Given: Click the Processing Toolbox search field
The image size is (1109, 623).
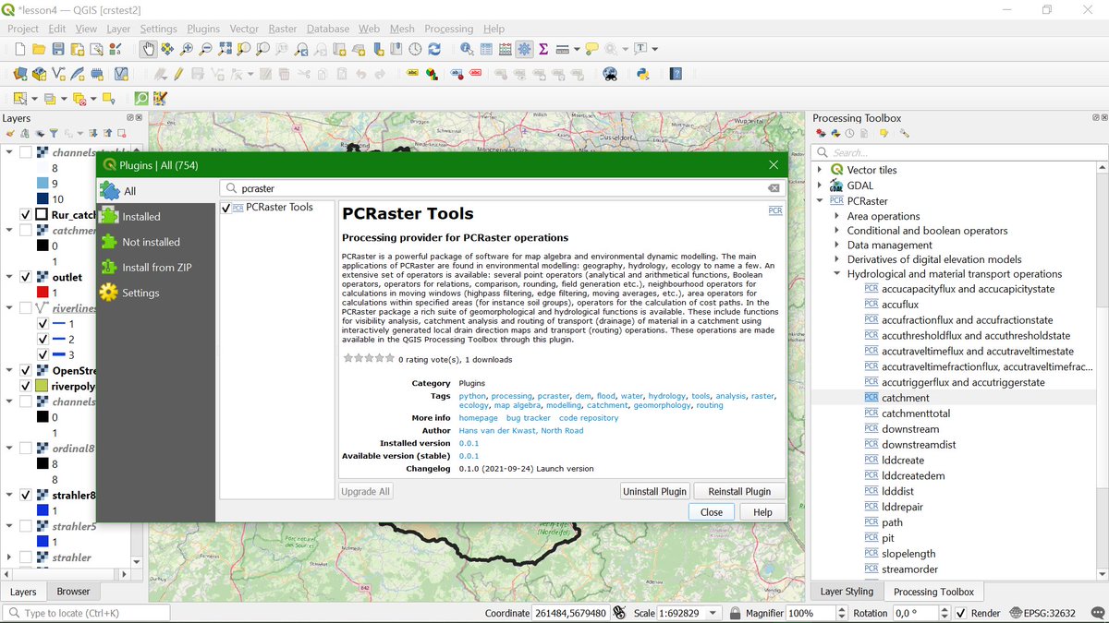Looking at the screenshot, I should coord(958,152).
